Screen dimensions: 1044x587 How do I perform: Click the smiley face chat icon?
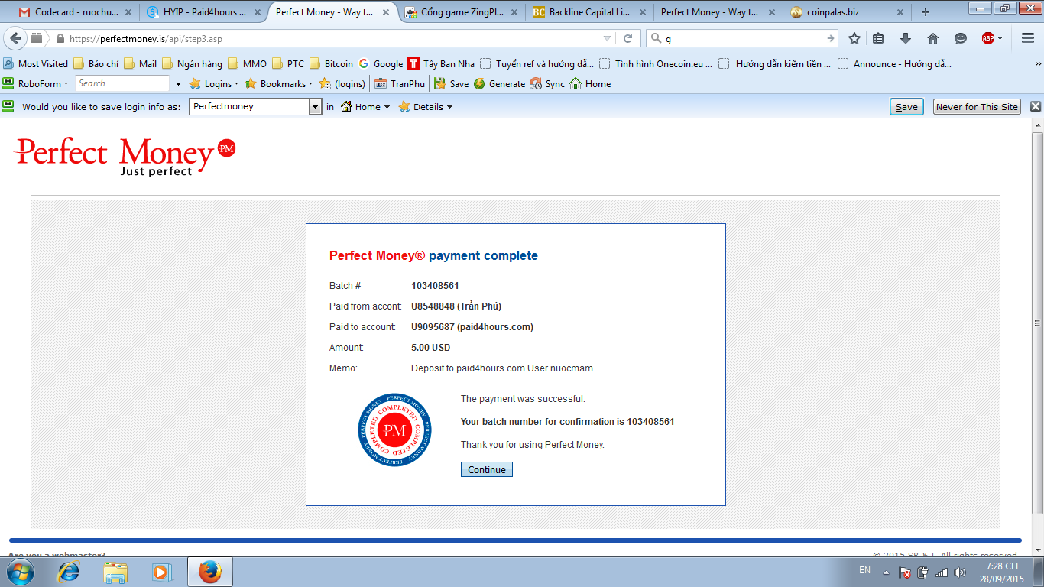coord(961,38)
